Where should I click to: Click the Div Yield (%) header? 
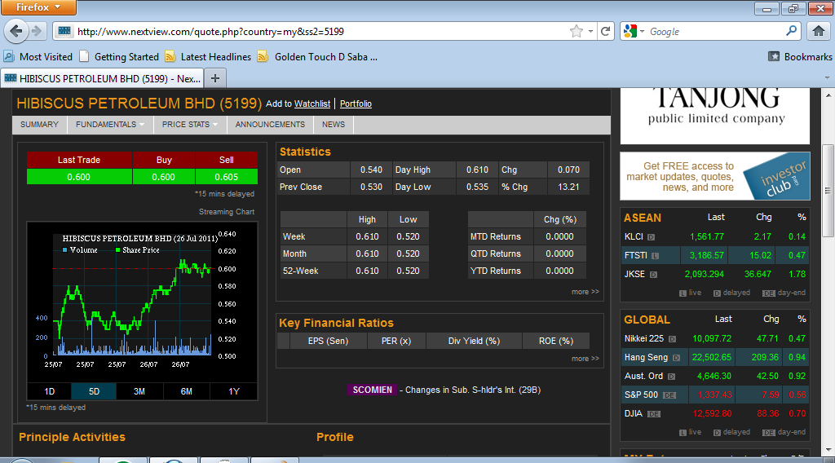coord(474,341)
